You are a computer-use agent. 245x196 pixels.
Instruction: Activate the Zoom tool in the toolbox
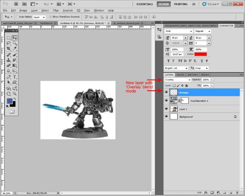(x=15, y=94)
